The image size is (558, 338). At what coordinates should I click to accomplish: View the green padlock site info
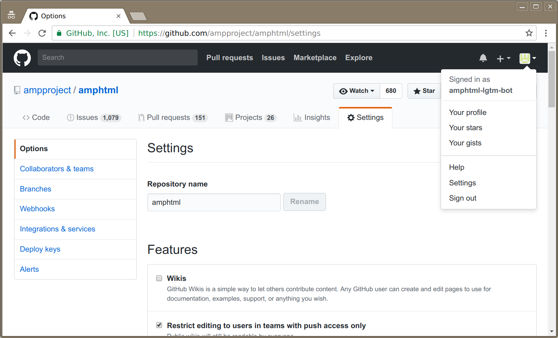[x=59, y=33]
